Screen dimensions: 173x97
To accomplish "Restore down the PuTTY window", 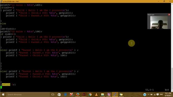I will (x=164, y=1).
